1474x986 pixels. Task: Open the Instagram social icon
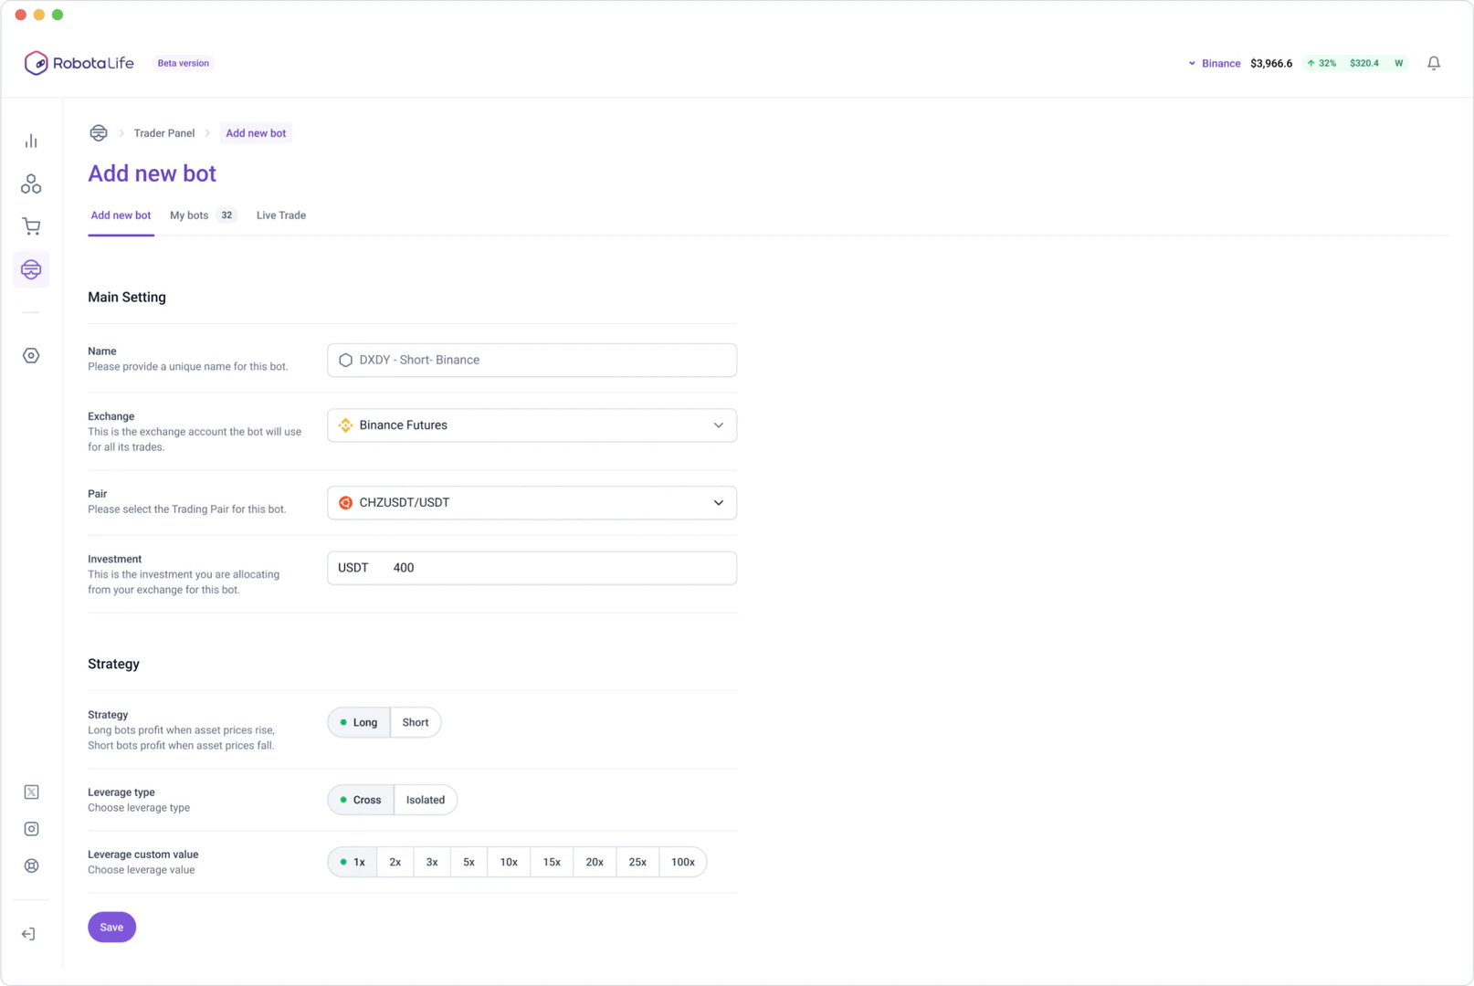(x=31, y=829)
